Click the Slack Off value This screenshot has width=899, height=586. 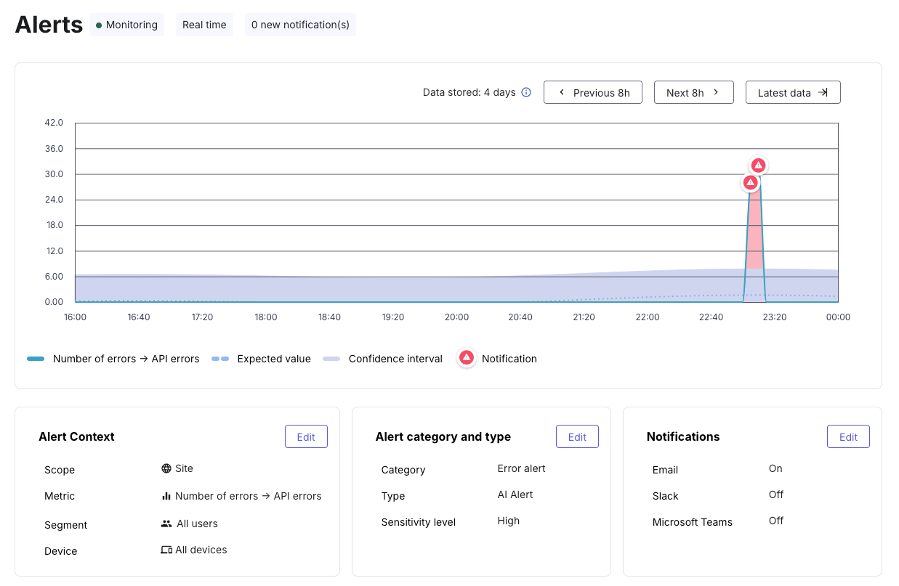coord(776,495)
